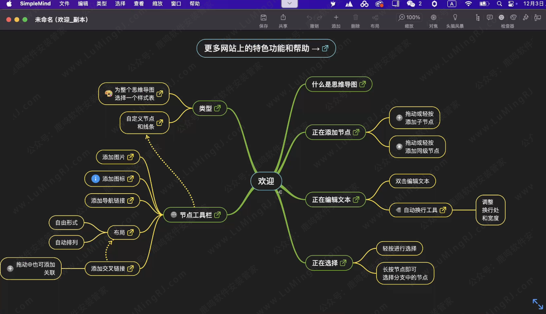Screen dimensions: 546x314
Task: Open the 文件 menu
Action: 64,4
